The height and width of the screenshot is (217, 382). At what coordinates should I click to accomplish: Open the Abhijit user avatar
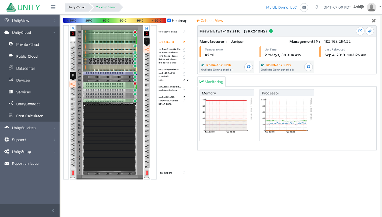371,7
